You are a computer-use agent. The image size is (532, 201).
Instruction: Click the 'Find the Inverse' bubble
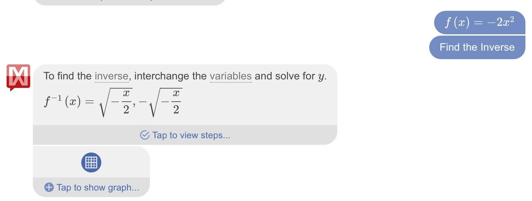[477, 47]
